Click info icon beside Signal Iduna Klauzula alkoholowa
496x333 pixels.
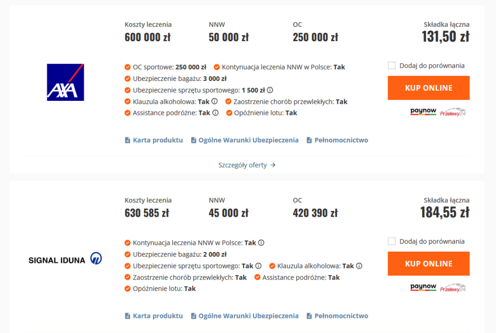[x=359, y=266]
